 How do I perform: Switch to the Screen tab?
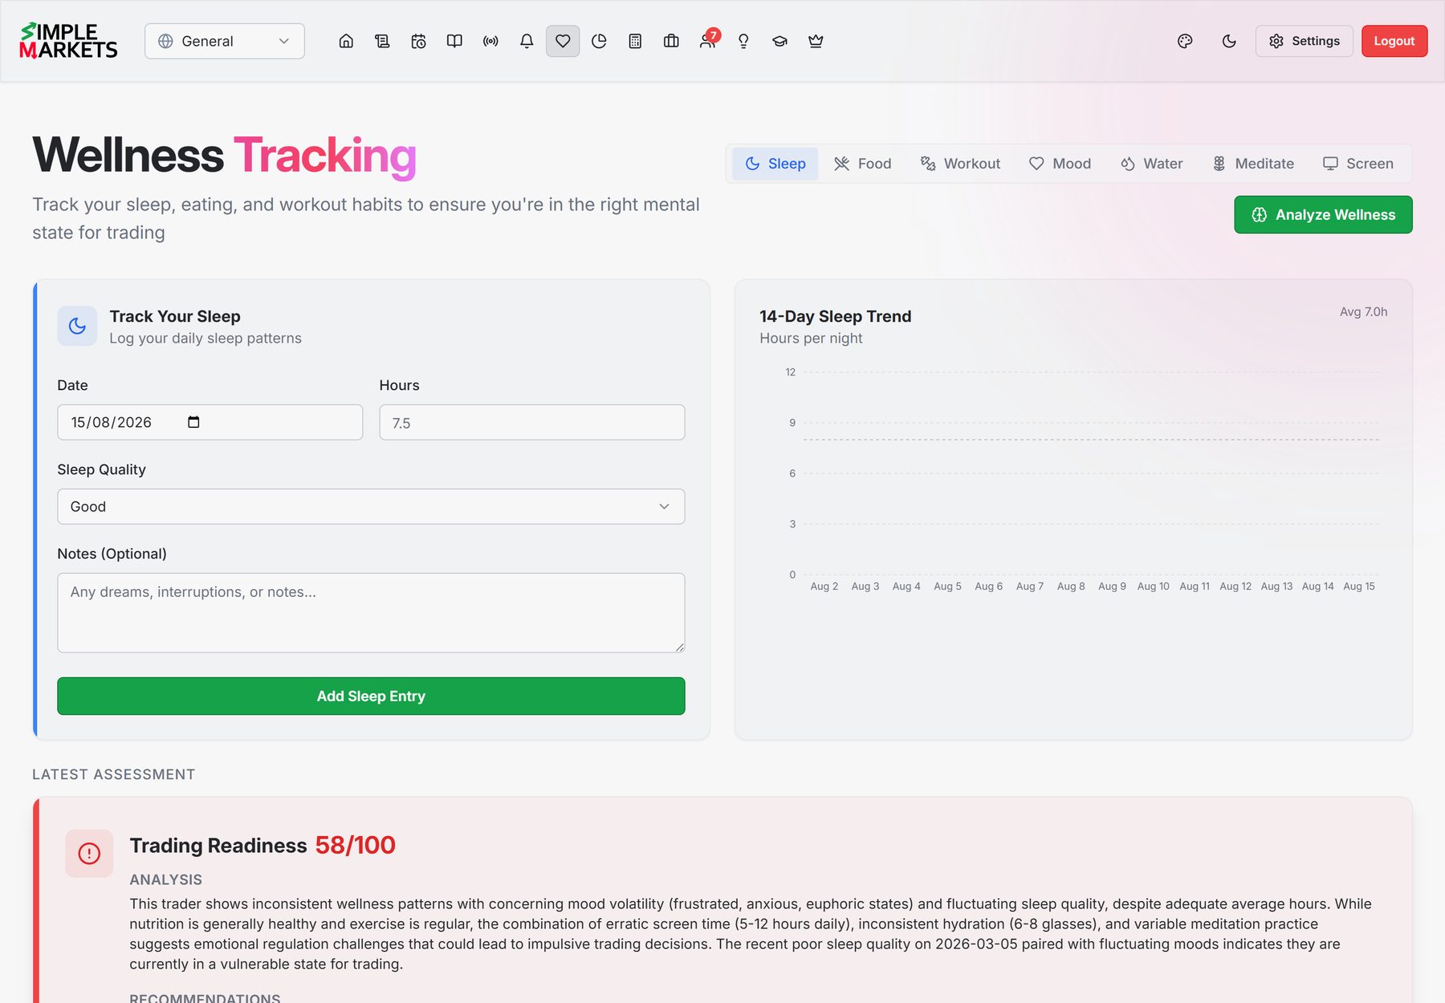(1358, 164)
